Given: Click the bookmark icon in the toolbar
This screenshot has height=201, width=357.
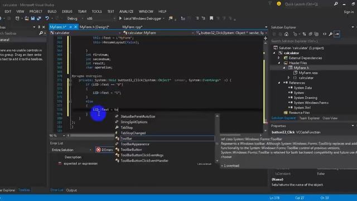Looking at the screenshot, I should tap(211, 18).
